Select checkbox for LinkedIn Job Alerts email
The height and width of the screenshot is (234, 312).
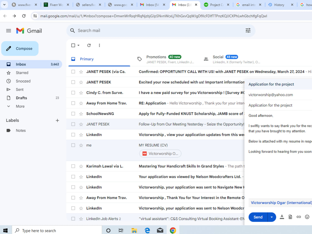coord(73,219)
